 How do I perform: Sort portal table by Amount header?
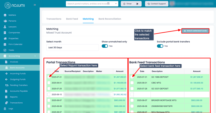click(x=120, y=71)
